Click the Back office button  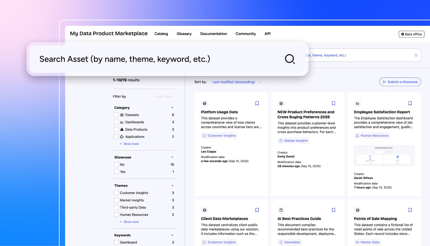tap(411, 34)
